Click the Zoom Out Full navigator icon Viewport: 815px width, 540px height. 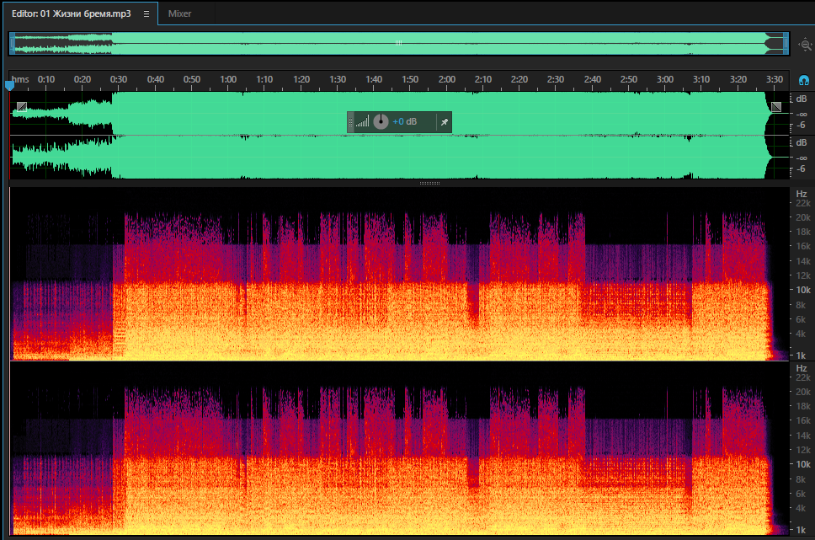coord(805,44)
